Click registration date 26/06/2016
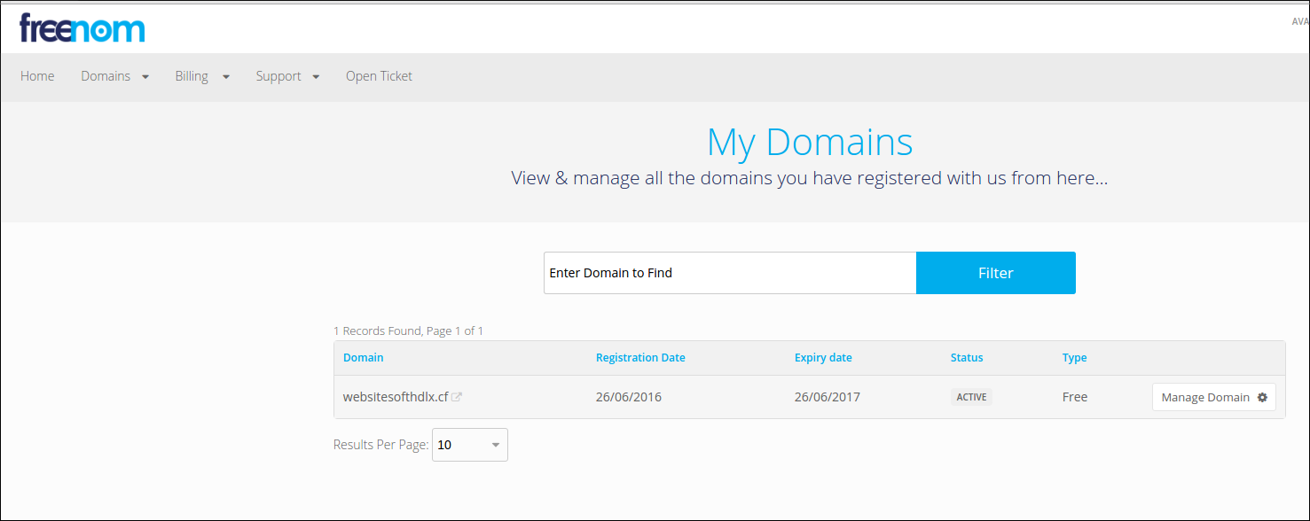 [x=629, y=397]
